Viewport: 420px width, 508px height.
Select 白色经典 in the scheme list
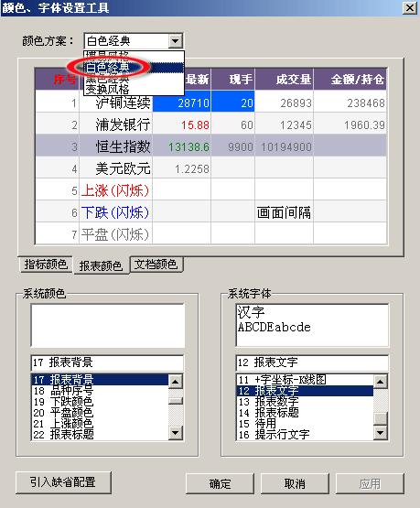(134, 68)
